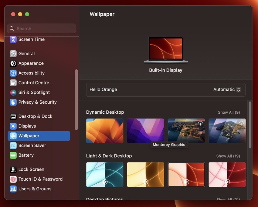Expand all Light & Dark Desktop wallpapers

(x=229, y=156)
